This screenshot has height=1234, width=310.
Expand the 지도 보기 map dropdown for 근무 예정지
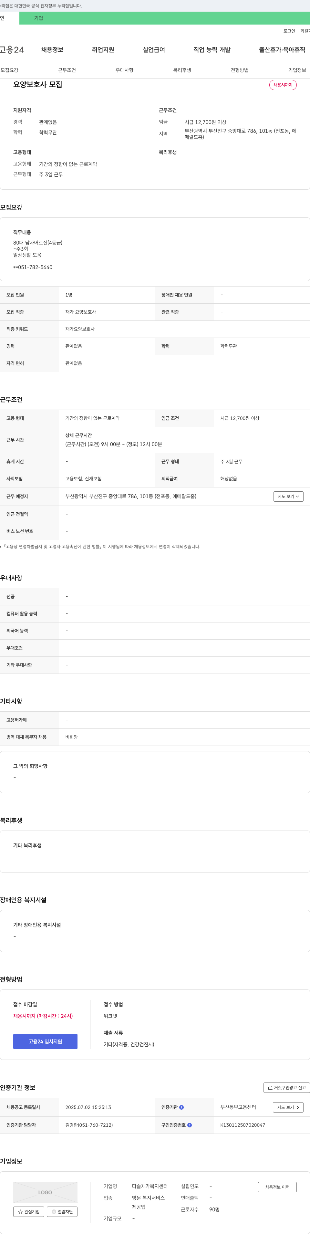(288, 496)
